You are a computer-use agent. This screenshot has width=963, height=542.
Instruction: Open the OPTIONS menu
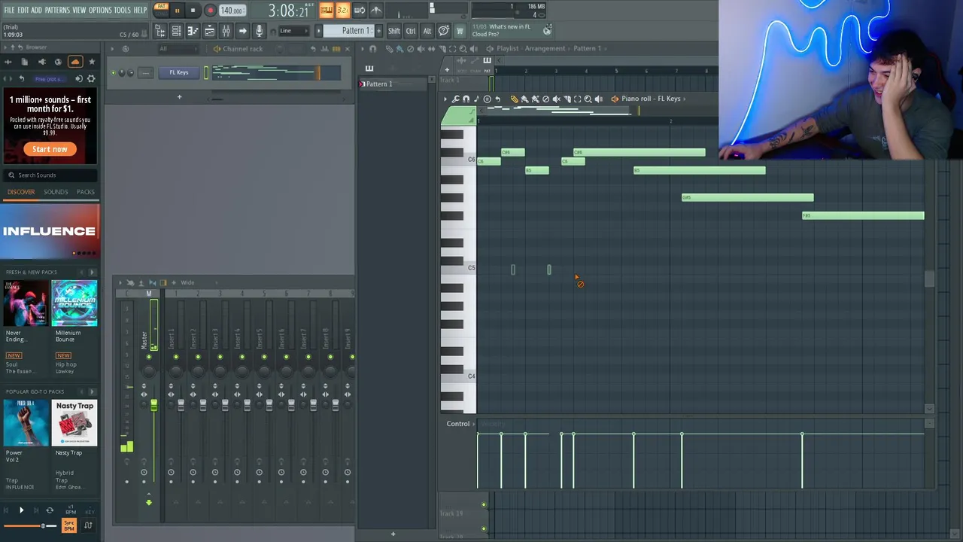point(100,10)
